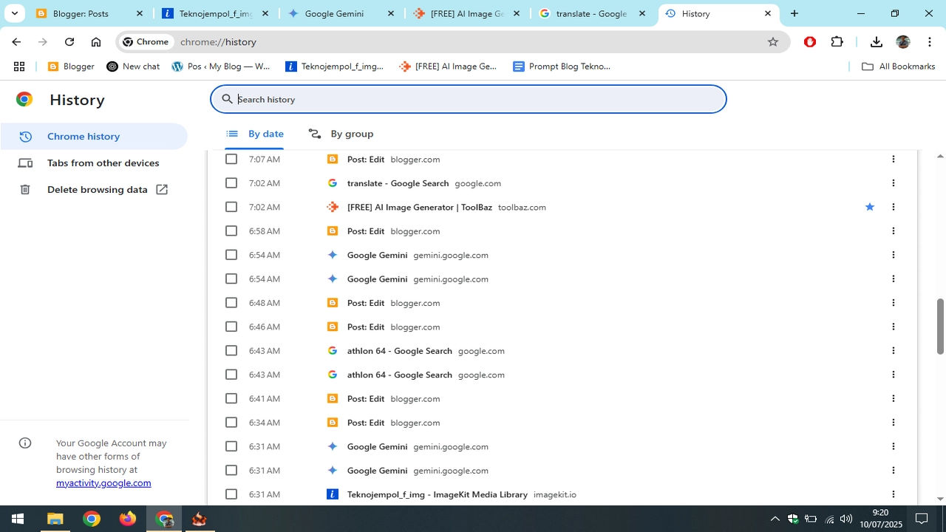Switch to the Teknojempol_f_img tab

215,13
